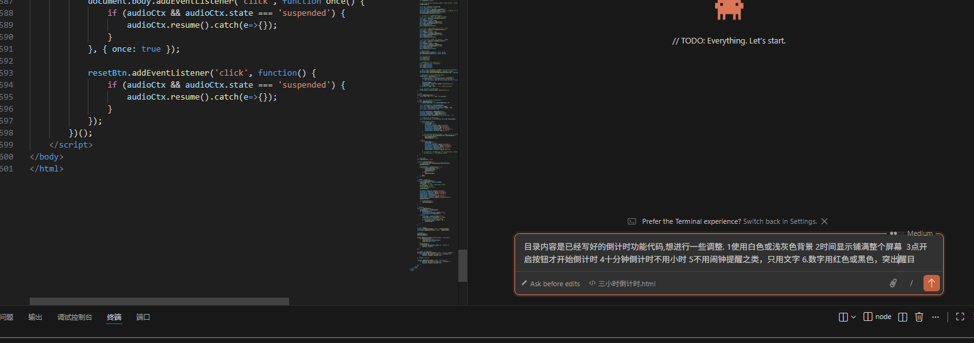This screenshot has height=343, width=974.
Task: Click the terminal icon in the banner
Action: tap(632, 221)
